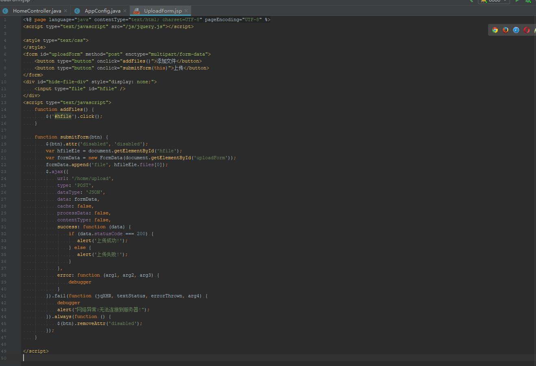This screenshot has width=536, height=366.
Task: Click the 'multipart/form-data' enctype value
Action: click(179, 54)
